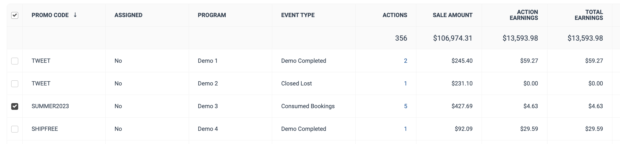This screenshot has height=144, width=620.
Task: Open the actions link 5 for SUMMER2023
Action: (x=405, y=106)
